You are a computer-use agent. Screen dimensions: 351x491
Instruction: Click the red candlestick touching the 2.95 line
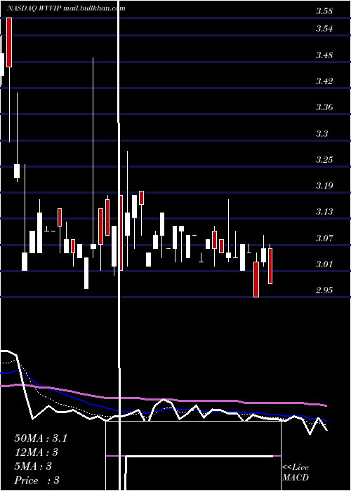coord(256,279)
